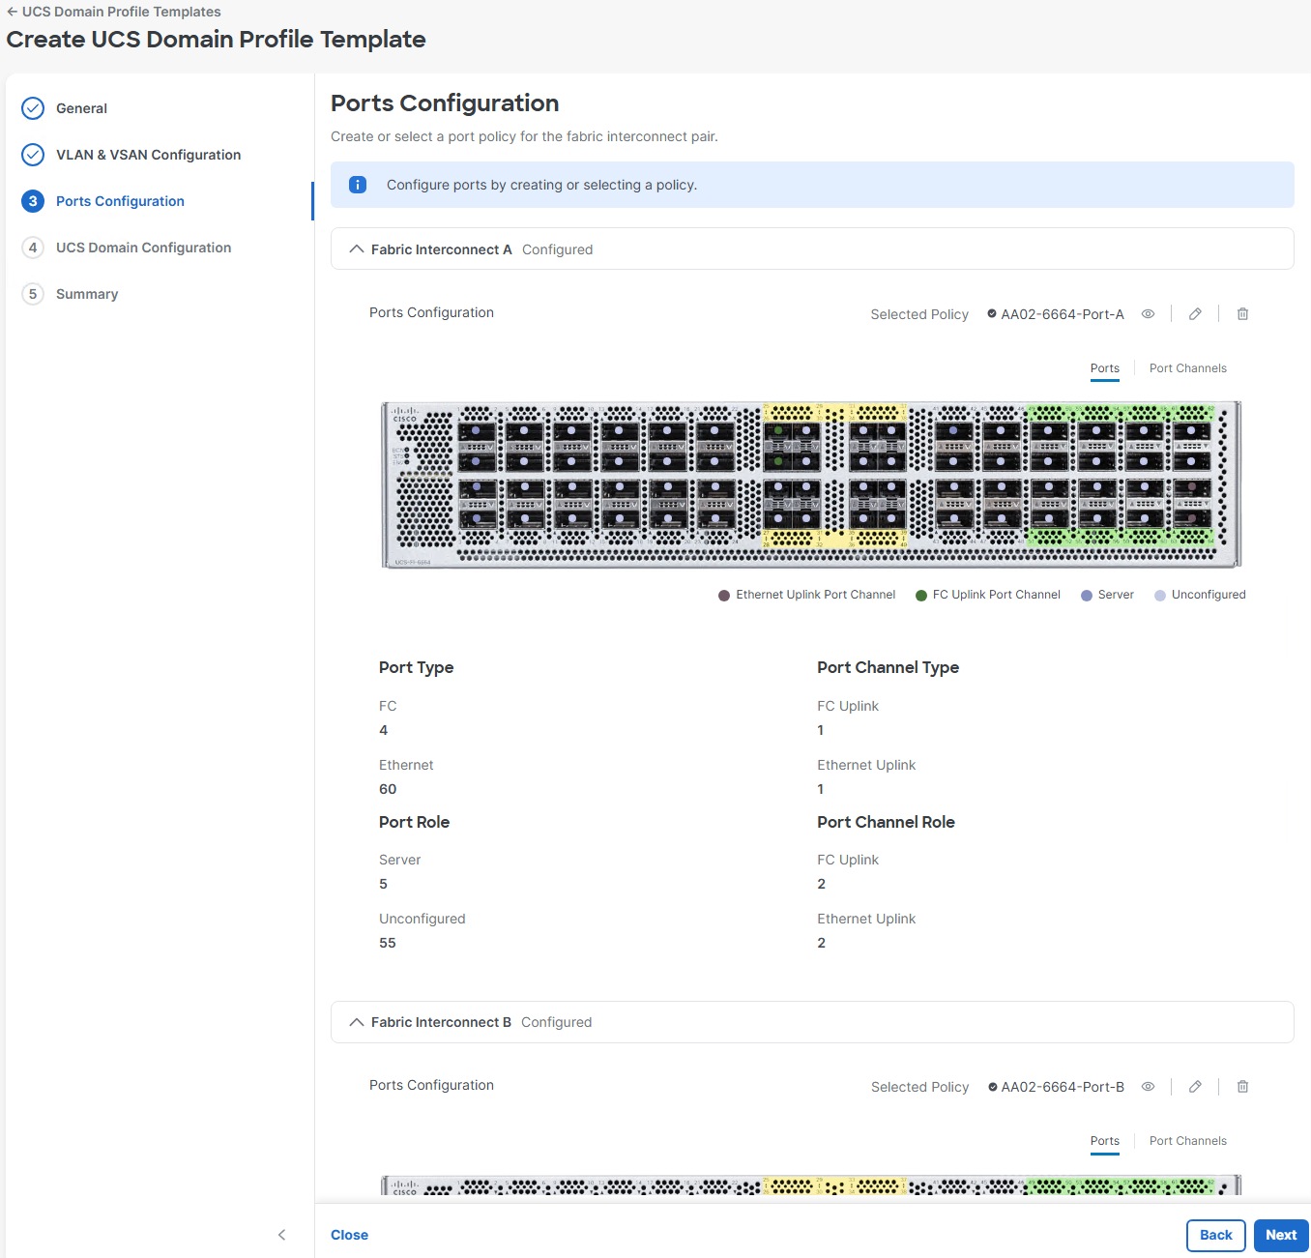1311x1258 pixels.
Task: Click the Unconfigured port count 55
Action: click(x=388, y=943)
